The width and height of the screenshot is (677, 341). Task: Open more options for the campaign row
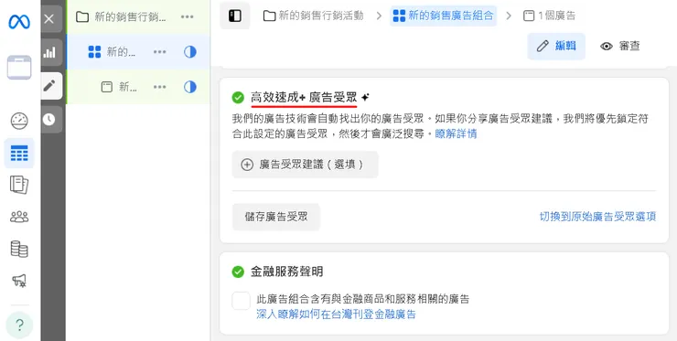[187, 16]
